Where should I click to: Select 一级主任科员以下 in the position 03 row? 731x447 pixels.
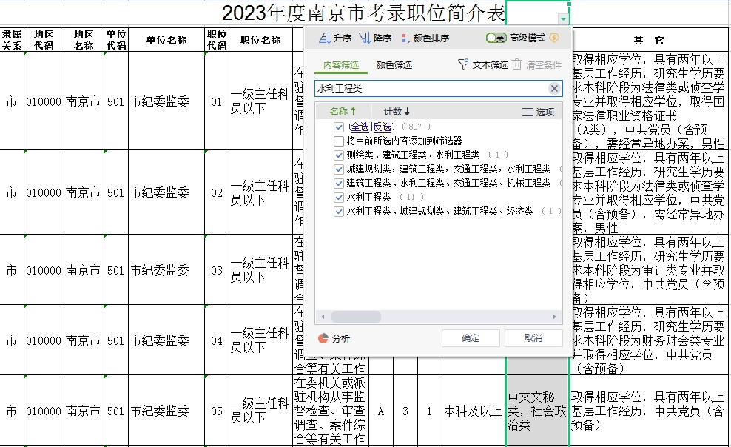coord(260,270)
